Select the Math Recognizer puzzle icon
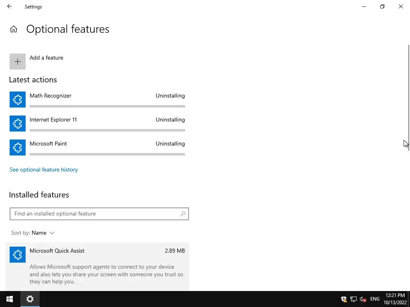This screenshot has height=307, width=410. click(x=18, y=100)
